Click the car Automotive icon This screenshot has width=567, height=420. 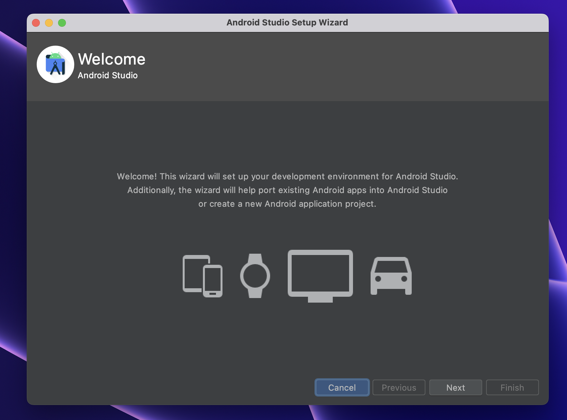[391, 276]
